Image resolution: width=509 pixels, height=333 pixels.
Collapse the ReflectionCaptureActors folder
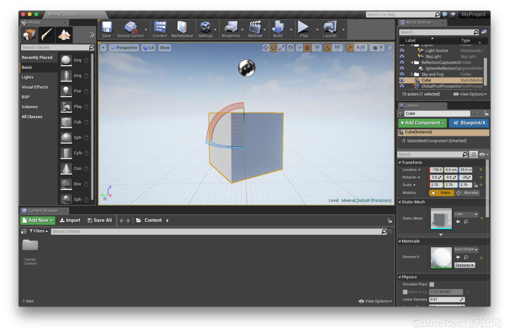click(x=412, y=62)
